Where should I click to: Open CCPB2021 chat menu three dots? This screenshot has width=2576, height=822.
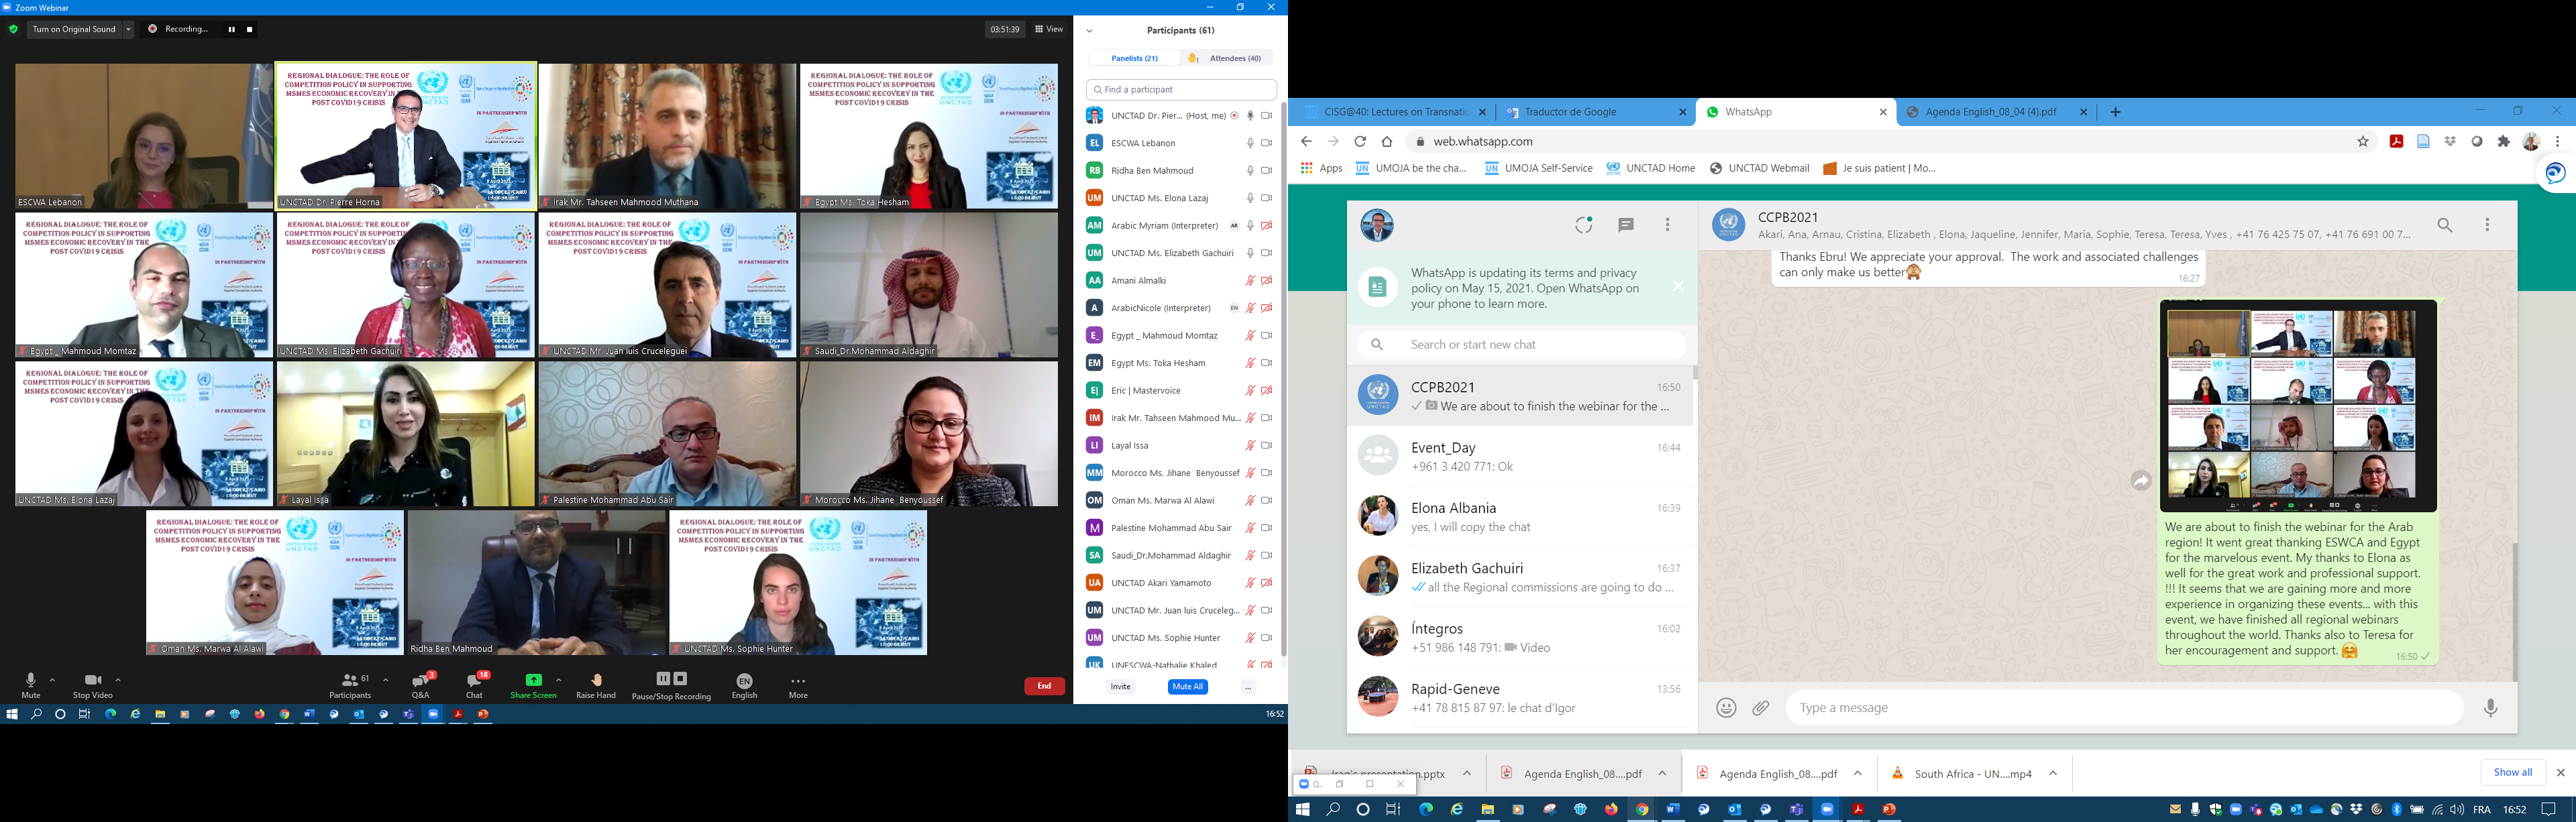point(2488,225)
